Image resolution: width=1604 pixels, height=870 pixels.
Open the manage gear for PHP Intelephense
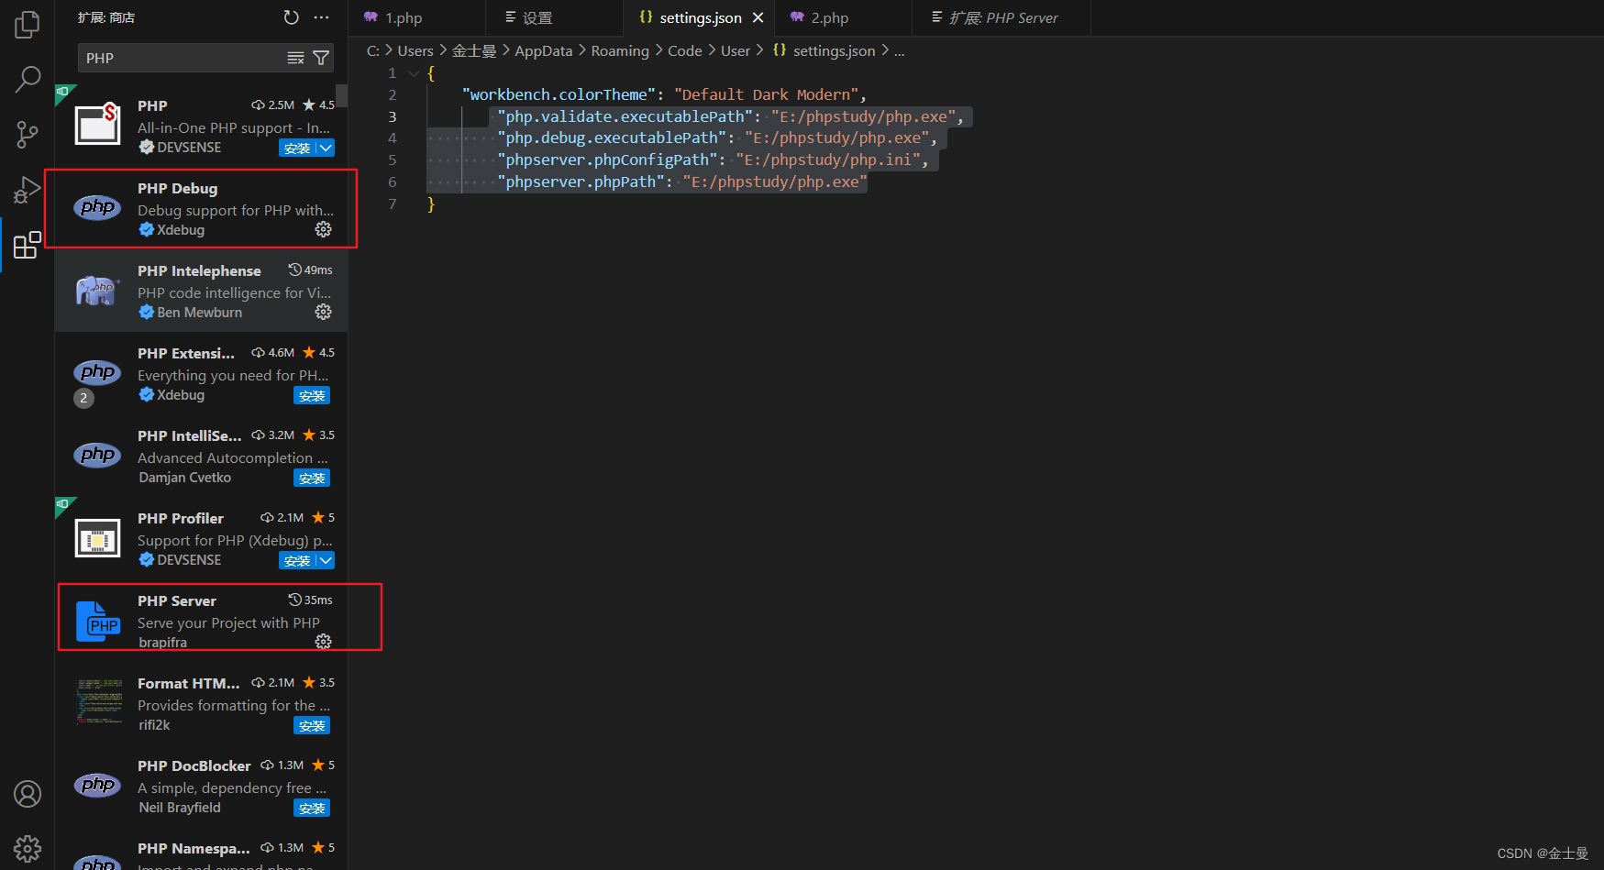point(324,312)
